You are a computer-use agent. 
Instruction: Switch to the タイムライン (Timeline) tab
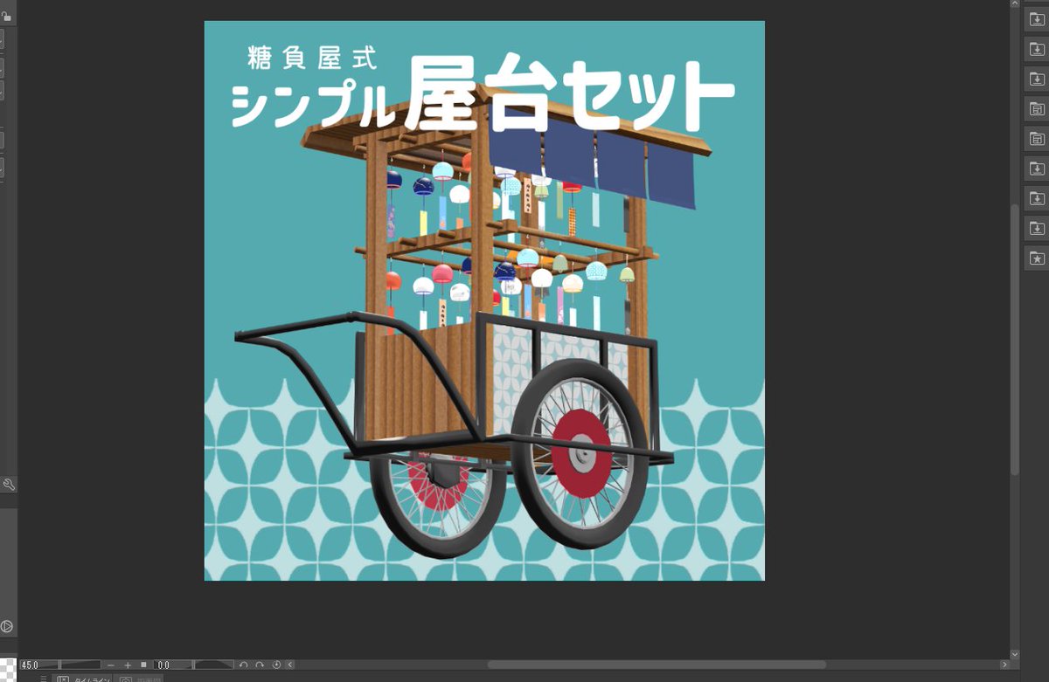click(x=83, y=679)
